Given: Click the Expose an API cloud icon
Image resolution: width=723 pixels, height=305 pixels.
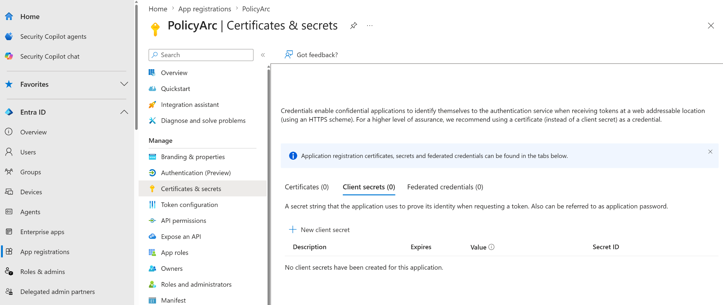Looking at the screenshot, I should tap(152, 236).
